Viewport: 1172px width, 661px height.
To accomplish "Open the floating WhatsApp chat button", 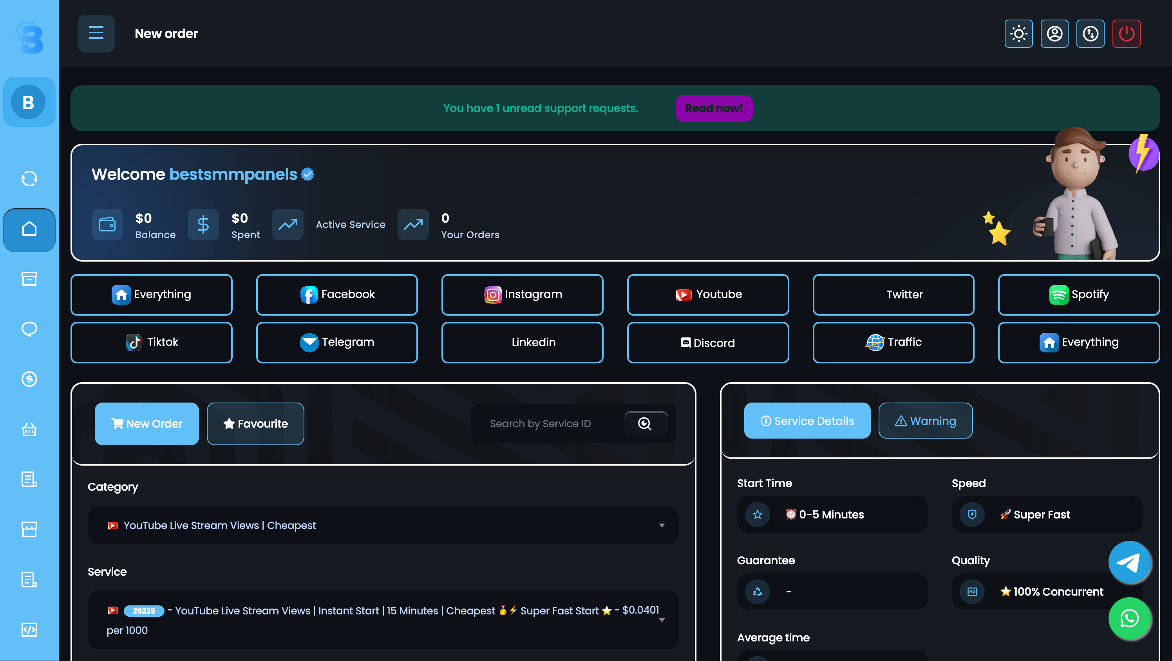I will coord(1129,618).
